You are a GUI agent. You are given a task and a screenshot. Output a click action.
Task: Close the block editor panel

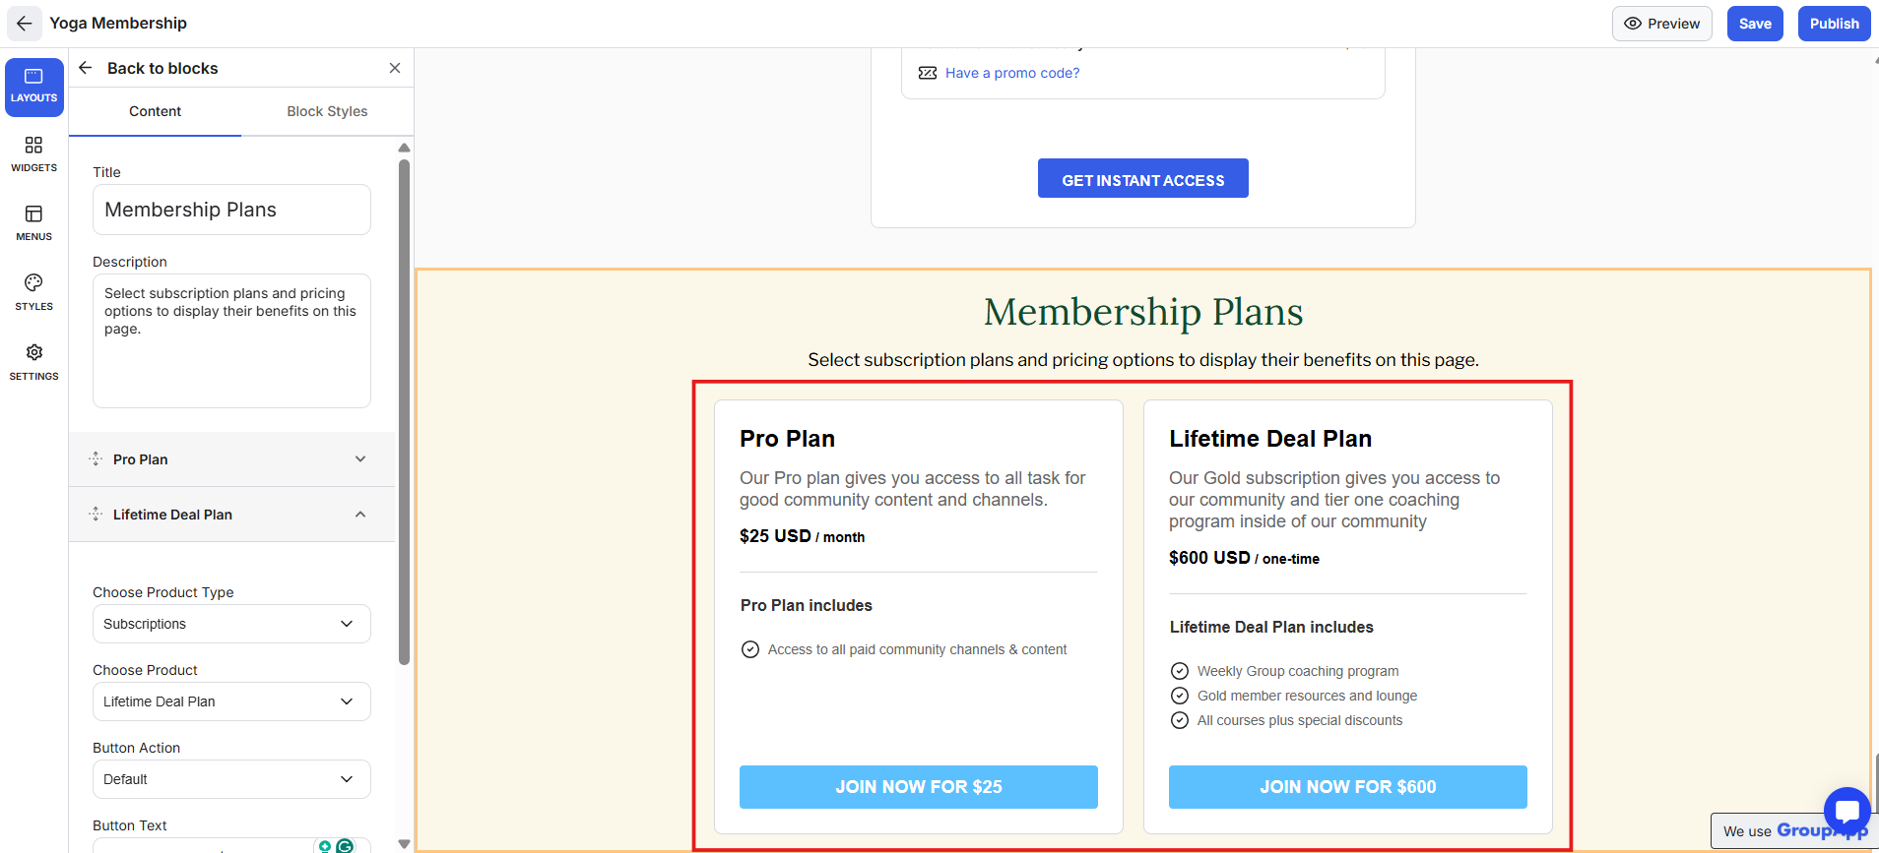[395, 68]
